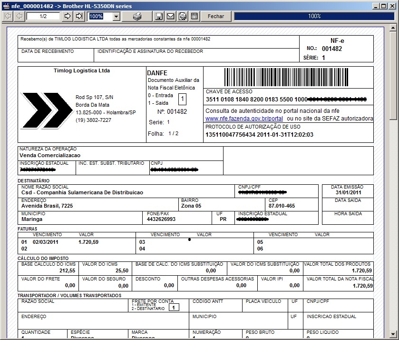Click the toolbar icon right of the envelope
Image resolution: width=399 pixels, height=340 pixels.
pyautogui.click(x=183, y=16)
